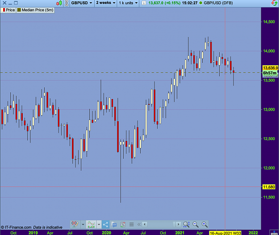The height and width of the screenshot is (235, 279).
Task: Minimize the chart window
Action: point(10,3)
